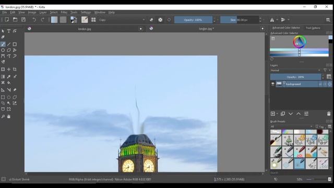
Task: Adjust the brush Size slider
Action: (x=240, y=20)
